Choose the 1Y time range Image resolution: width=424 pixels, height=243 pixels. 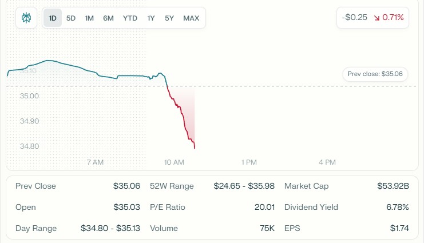[151, 18]
